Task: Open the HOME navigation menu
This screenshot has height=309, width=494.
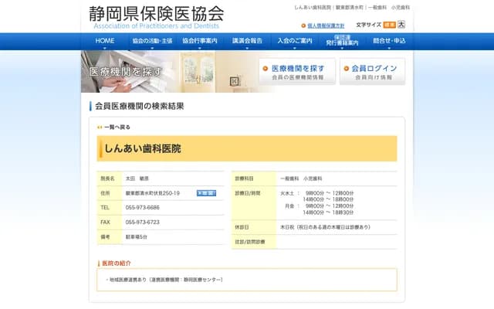Action: 105,41
